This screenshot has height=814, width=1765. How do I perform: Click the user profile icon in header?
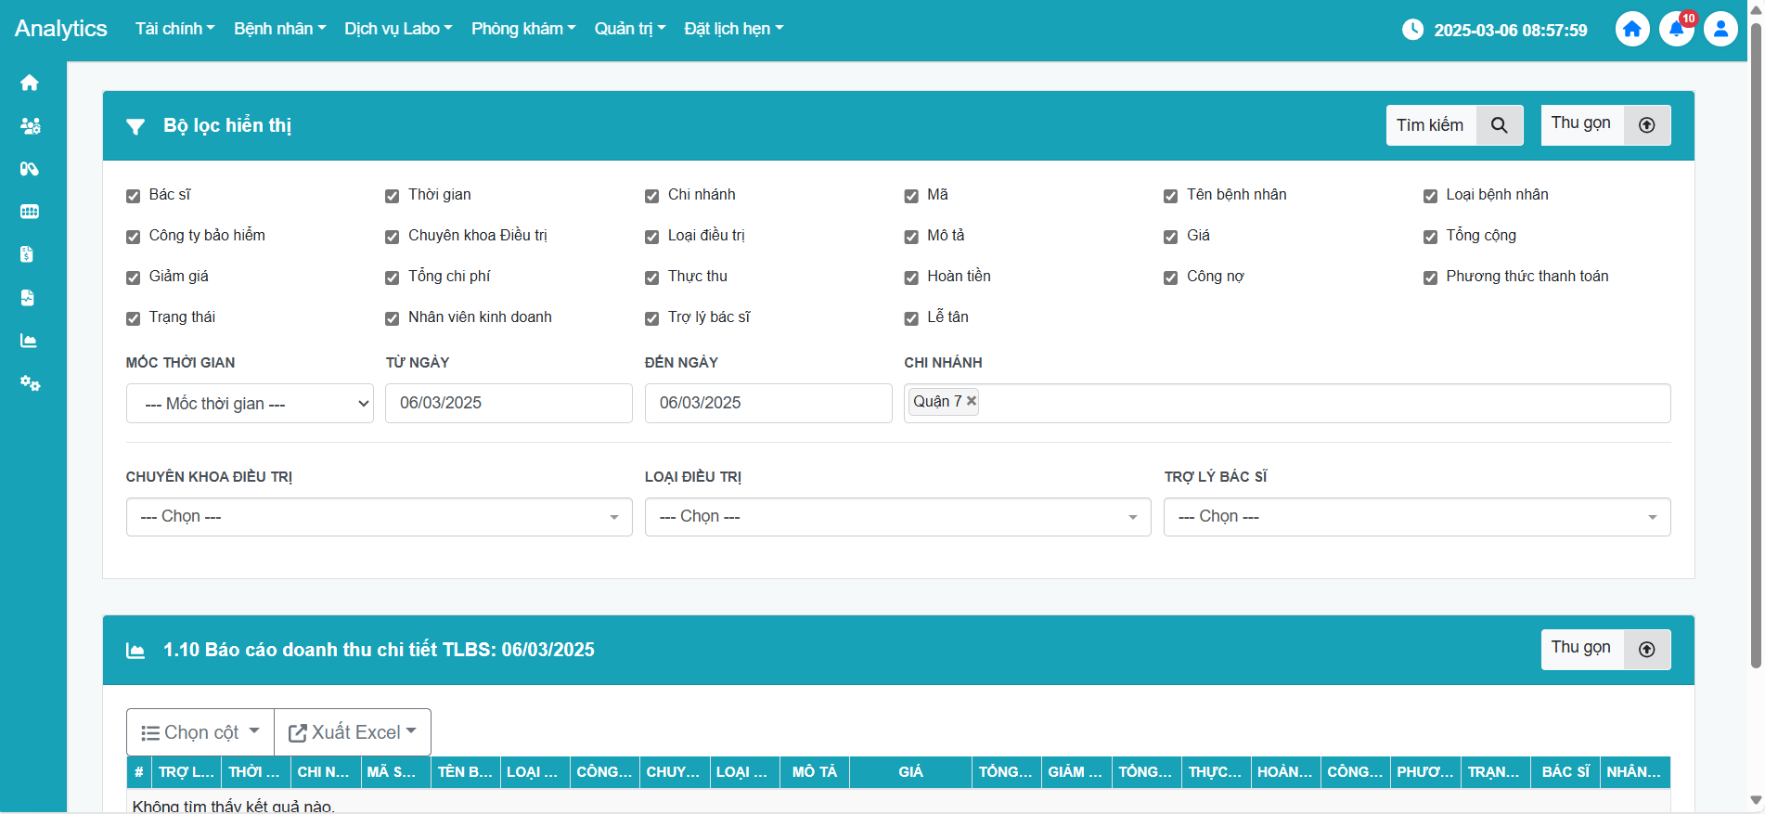click(x=1720, y=30)
